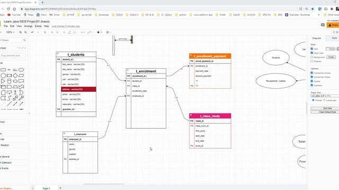Open the table dropdown in toolbar
Image resolution: width=339 pixels, height=190 pixels.
click(108, 32)
